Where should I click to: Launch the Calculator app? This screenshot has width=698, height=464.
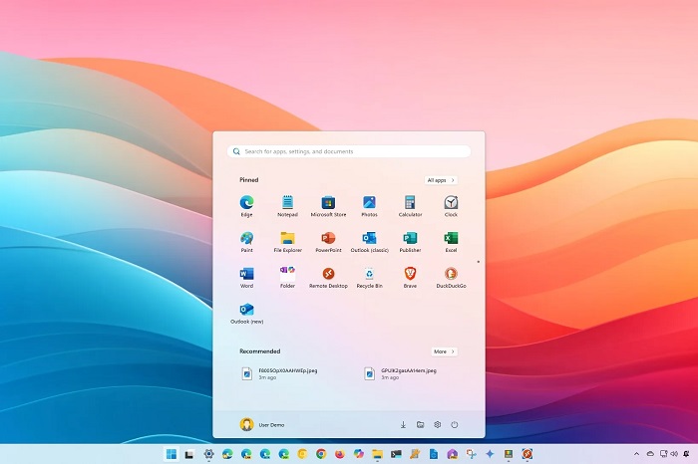pos(410,206)
